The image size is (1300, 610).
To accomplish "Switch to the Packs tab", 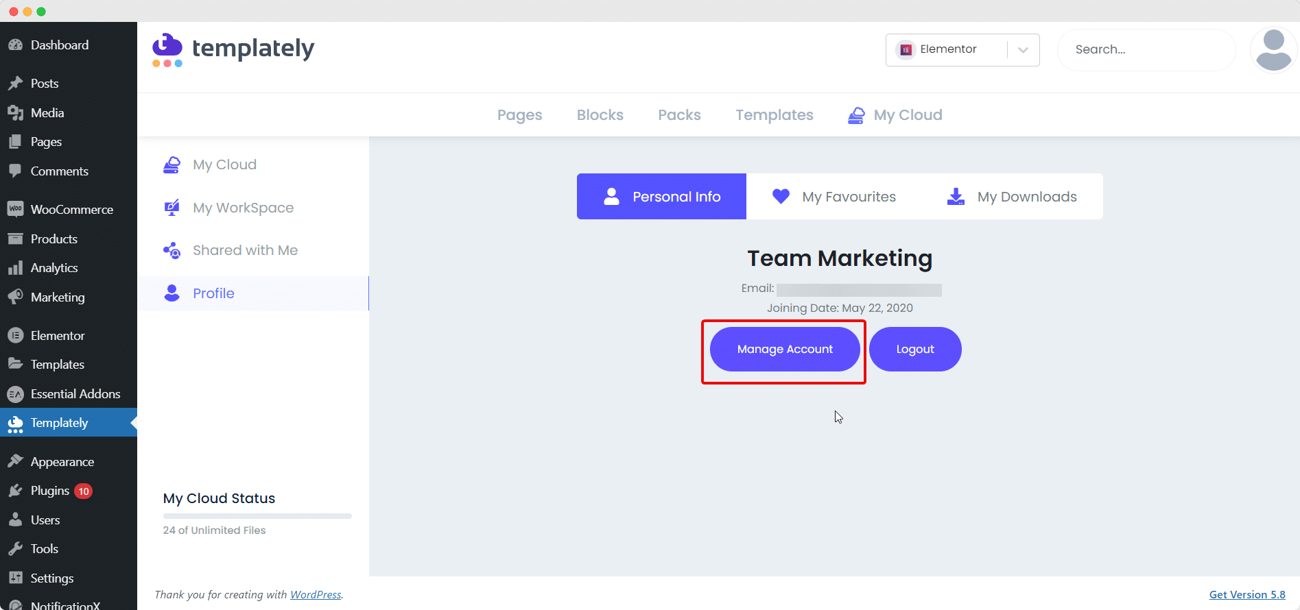I will pyautogui.click(x=679, y=115).
